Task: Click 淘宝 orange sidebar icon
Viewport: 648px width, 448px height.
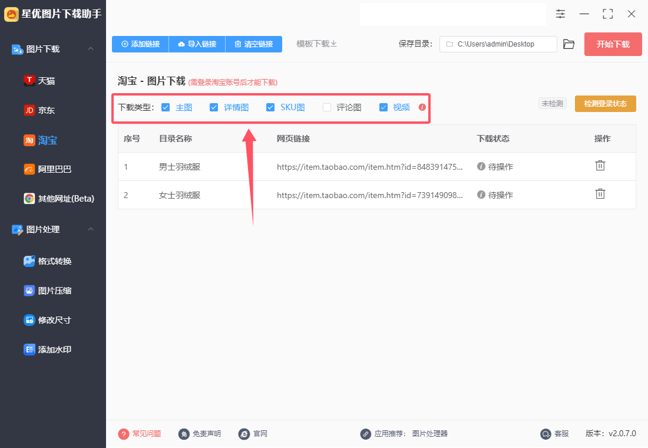Action: pyautogui.click(x=29, y=140)
